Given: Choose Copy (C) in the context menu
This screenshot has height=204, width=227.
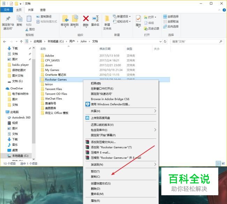Looking at the screenshot, I should click(95, 177).
